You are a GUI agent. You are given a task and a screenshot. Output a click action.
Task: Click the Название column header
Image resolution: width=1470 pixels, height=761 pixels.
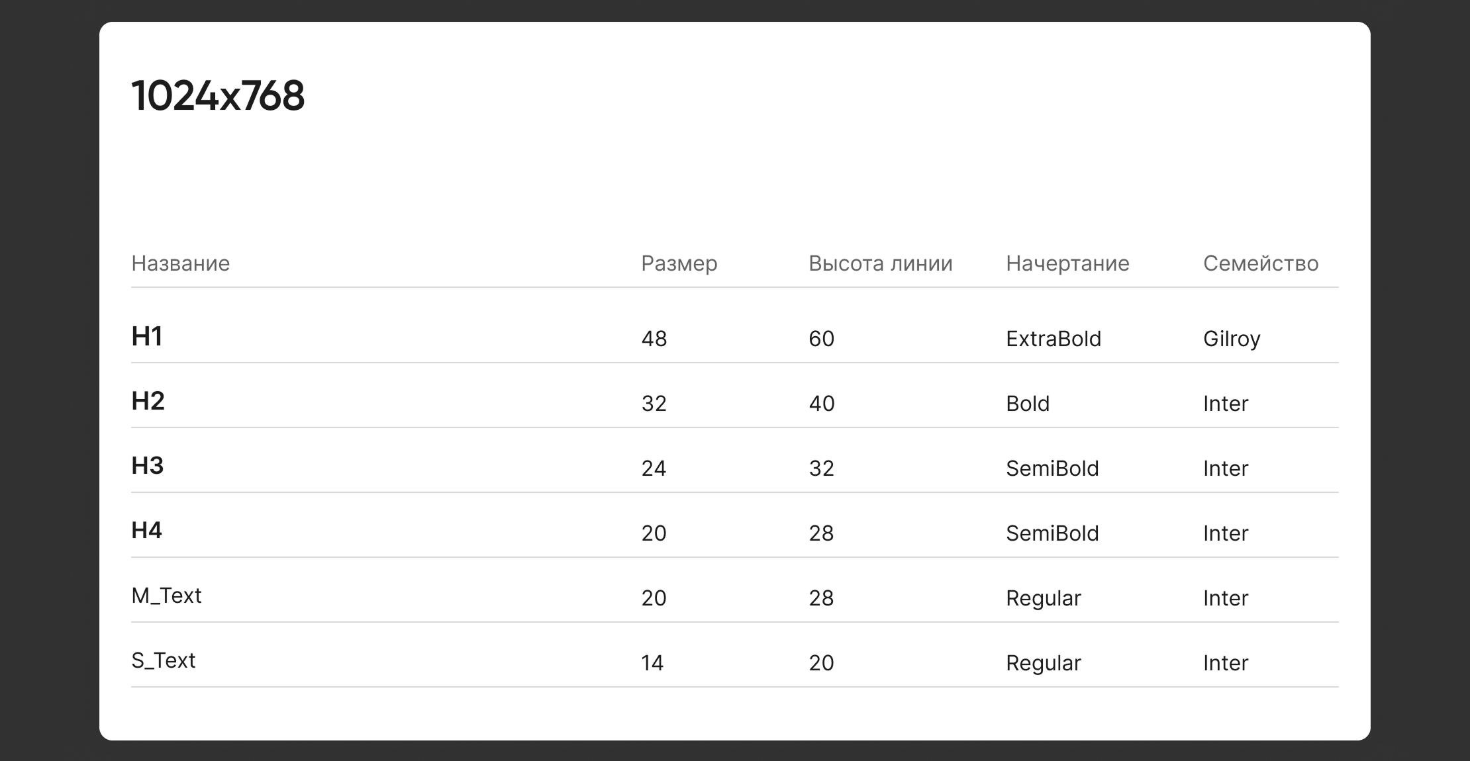point(180,263)
